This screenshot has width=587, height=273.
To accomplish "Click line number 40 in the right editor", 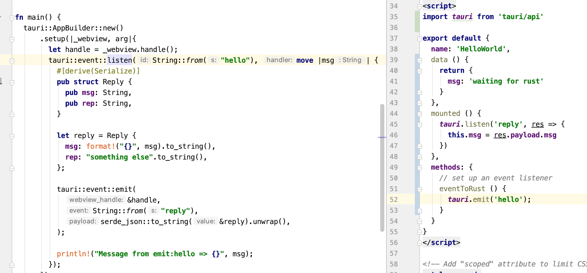I will [394, 70].
